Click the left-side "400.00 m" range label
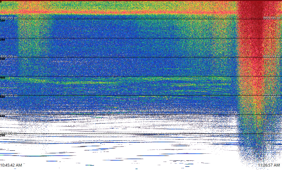 pos(9,95)
